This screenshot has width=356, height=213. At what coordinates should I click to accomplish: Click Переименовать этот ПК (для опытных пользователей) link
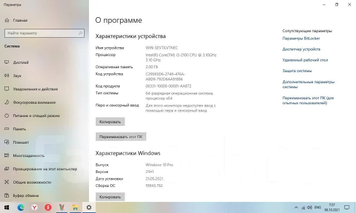pos(308,100)
